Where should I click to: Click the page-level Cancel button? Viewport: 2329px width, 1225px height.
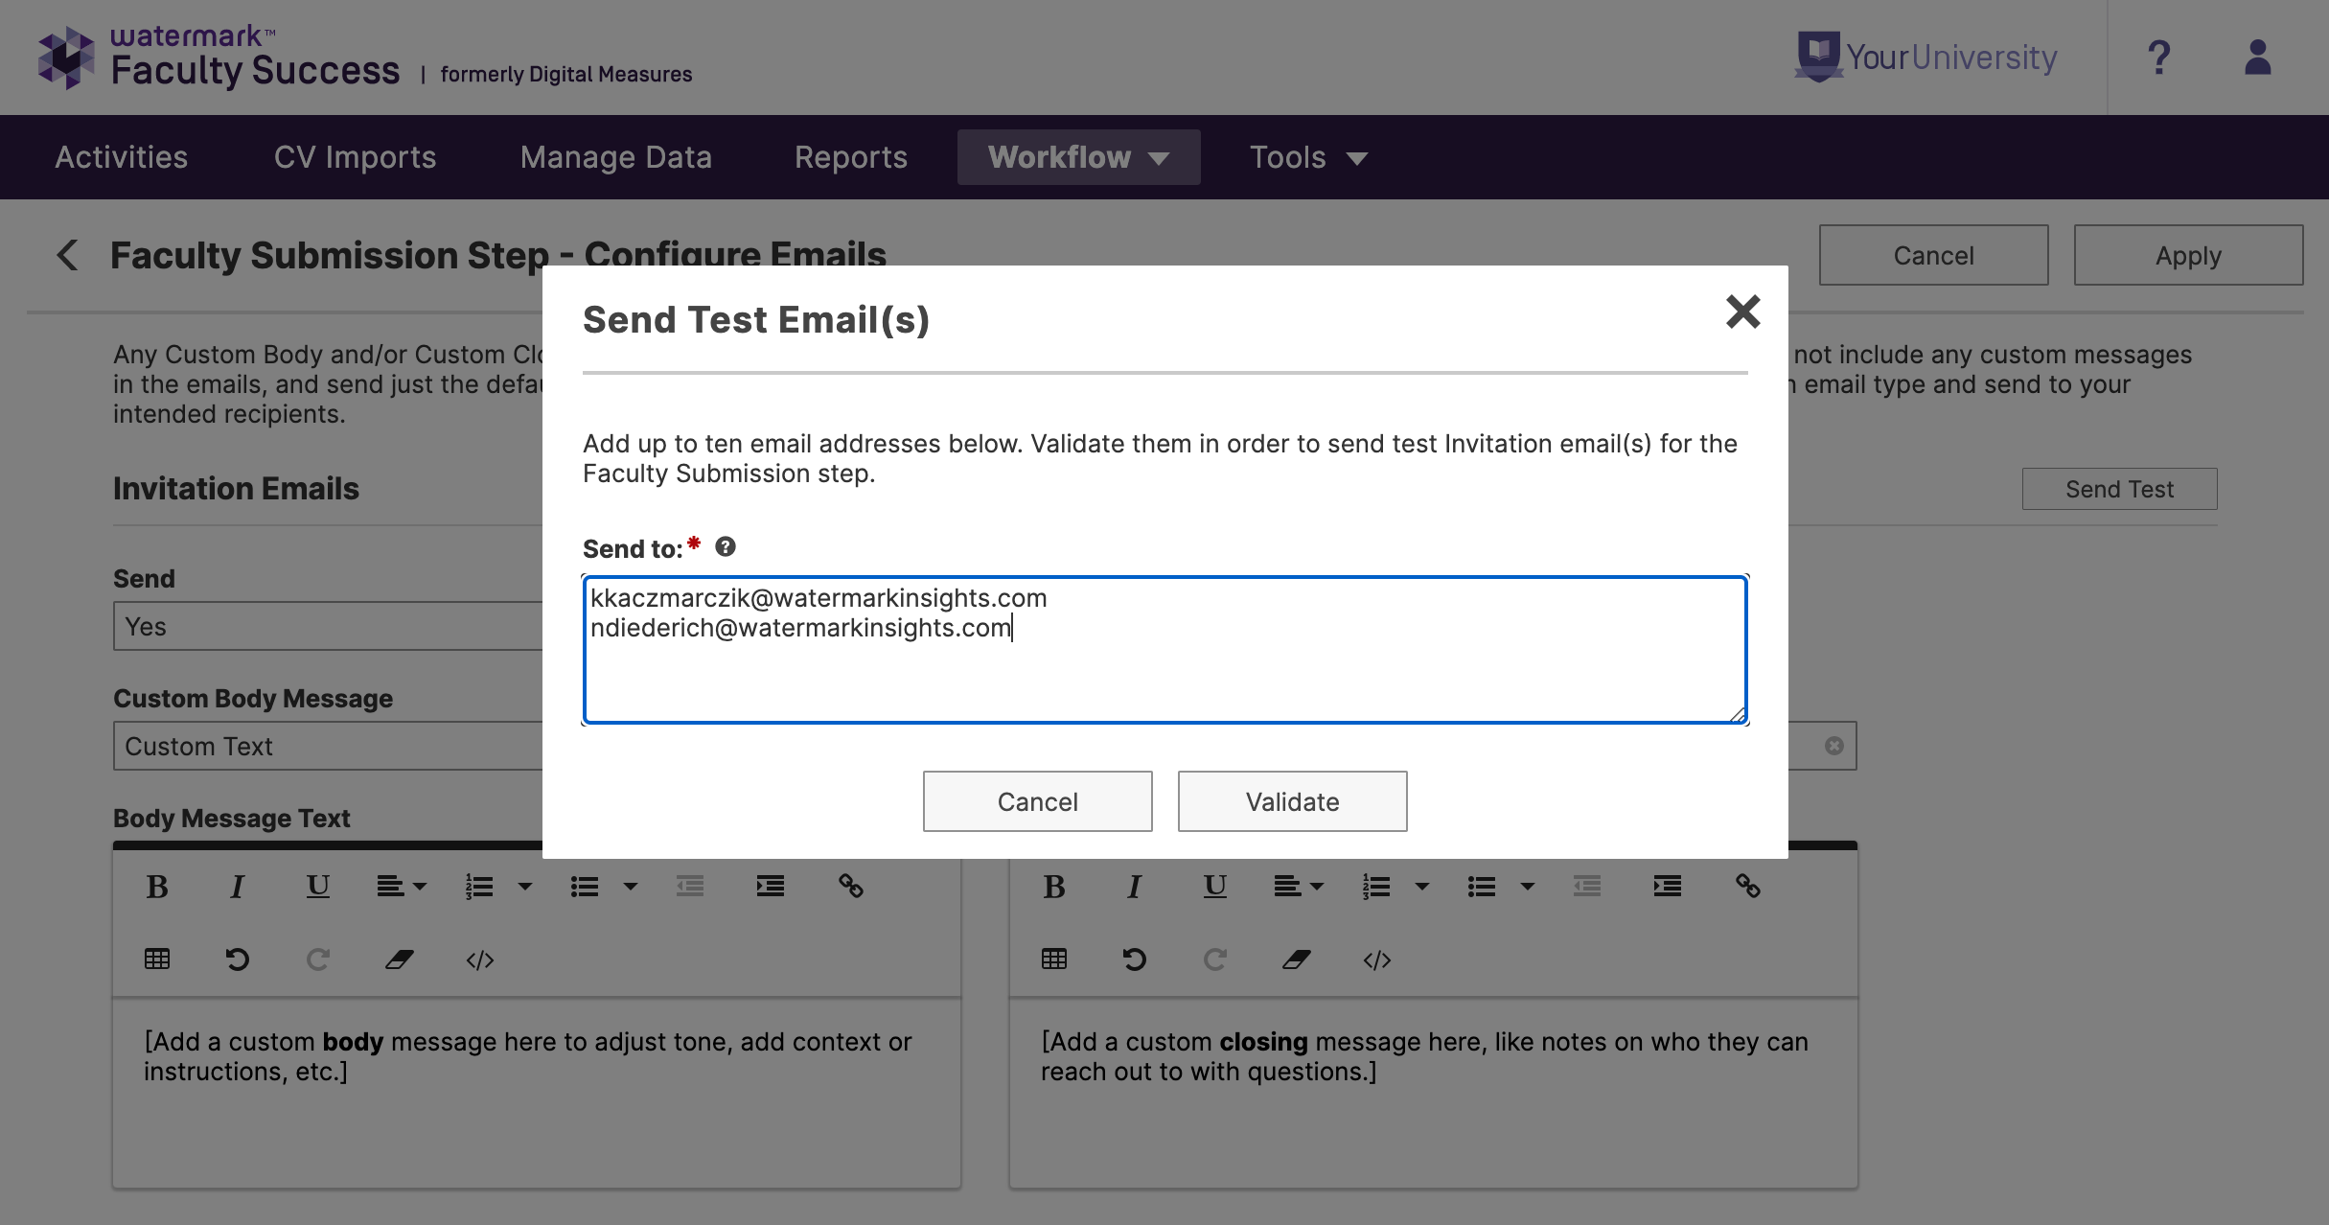[1933, 255]
